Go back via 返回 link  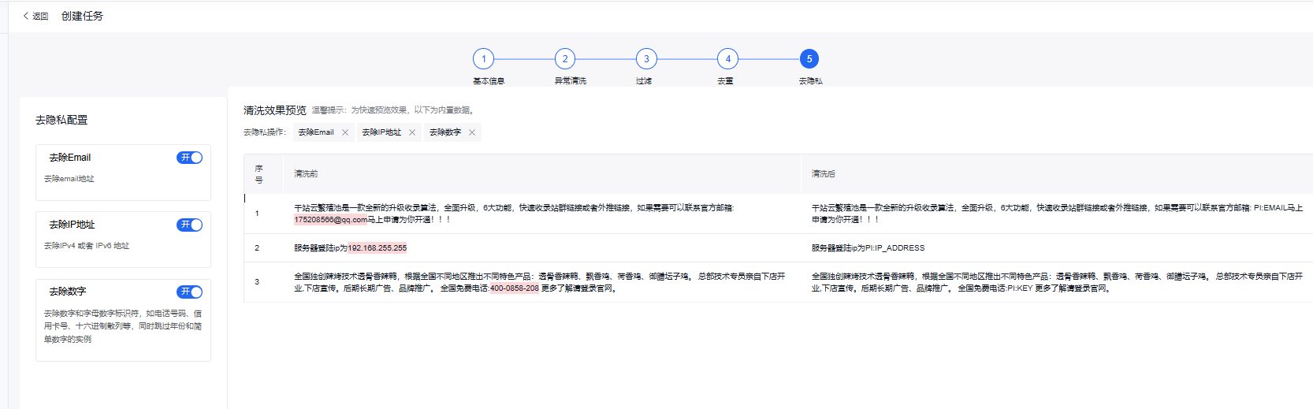[x=40, y=16]
